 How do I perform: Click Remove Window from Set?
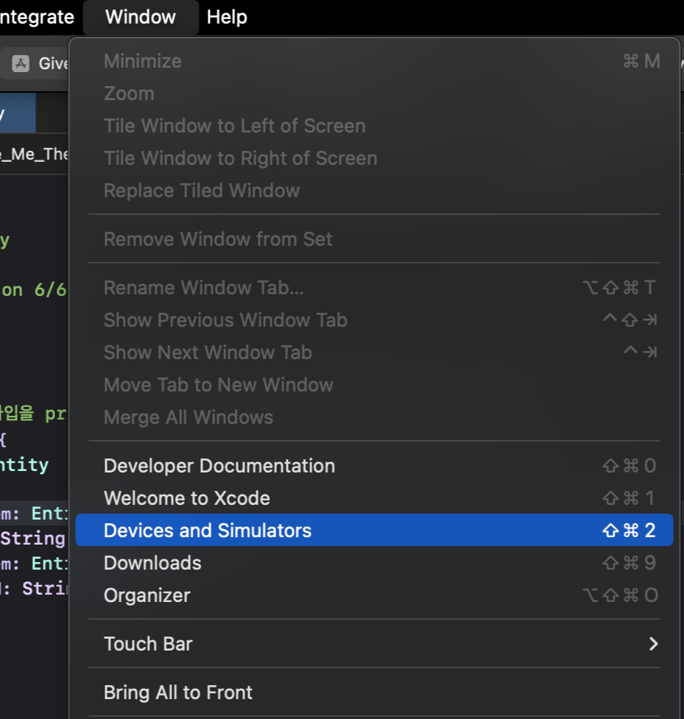pyautogui.click(x=374, y=239)
